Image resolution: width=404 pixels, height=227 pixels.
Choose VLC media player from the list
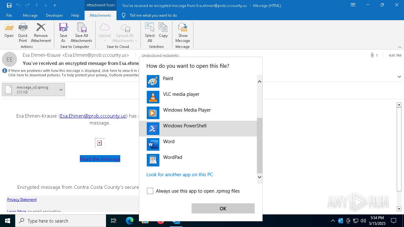click(198, 97)
